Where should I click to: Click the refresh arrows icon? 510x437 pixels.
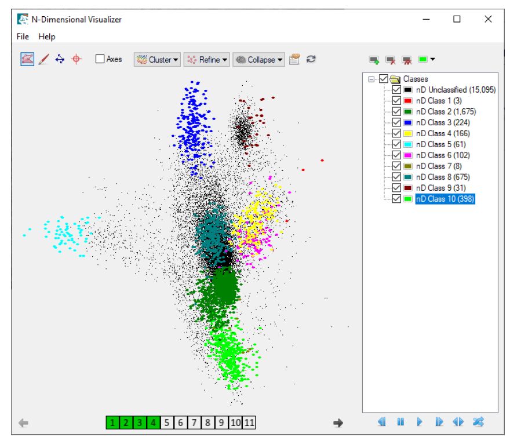click(311, 59)
